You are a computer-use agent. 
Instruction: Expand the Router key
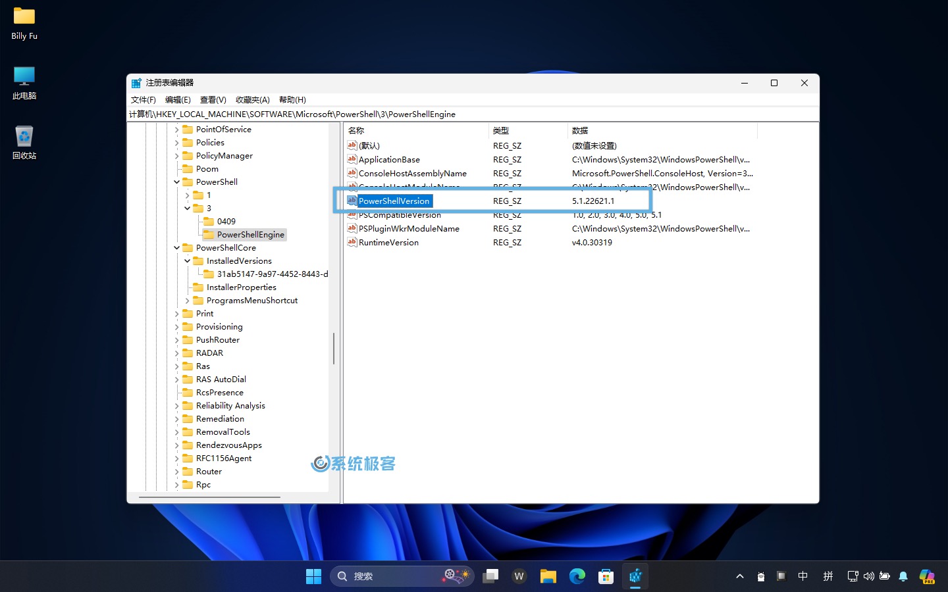pyautogui.click(x=177, y=472)
